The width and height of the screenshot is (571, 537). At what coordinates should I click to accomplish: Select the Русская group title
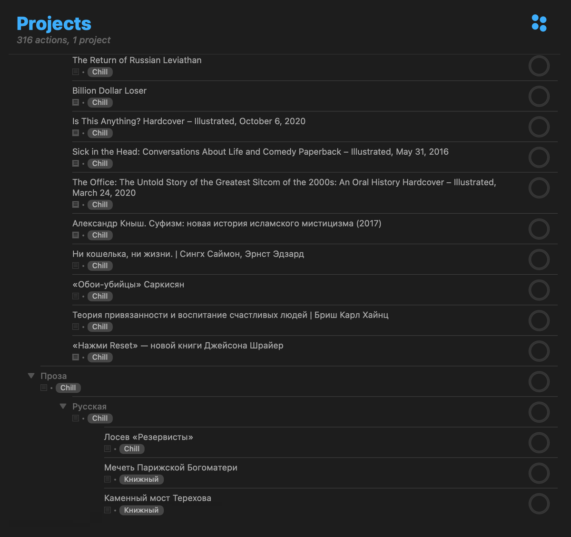tap(89, 406)
